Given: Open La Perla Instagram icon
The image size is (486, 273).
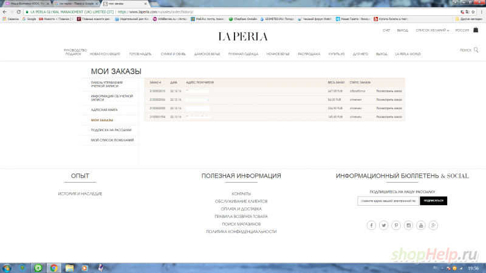Looking at the screenshot, I should 408,225.
